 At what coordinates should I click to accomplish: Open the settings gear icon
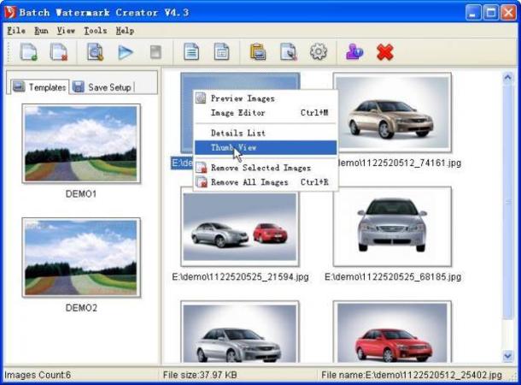coord(318,52)
